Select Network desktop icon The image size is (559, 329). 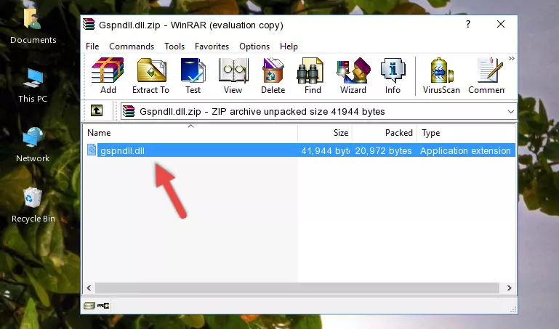[33, 145]
